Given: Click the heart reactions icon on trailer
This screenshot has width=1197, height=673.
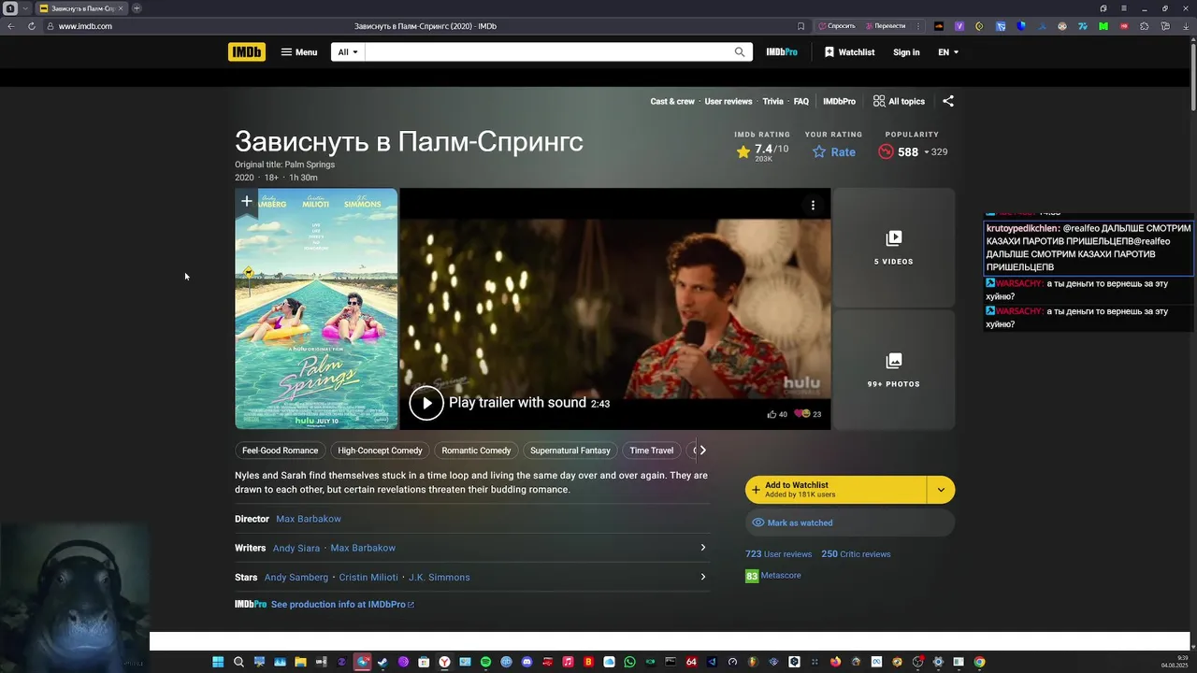Looking at the screenshot, I should 802,414.
